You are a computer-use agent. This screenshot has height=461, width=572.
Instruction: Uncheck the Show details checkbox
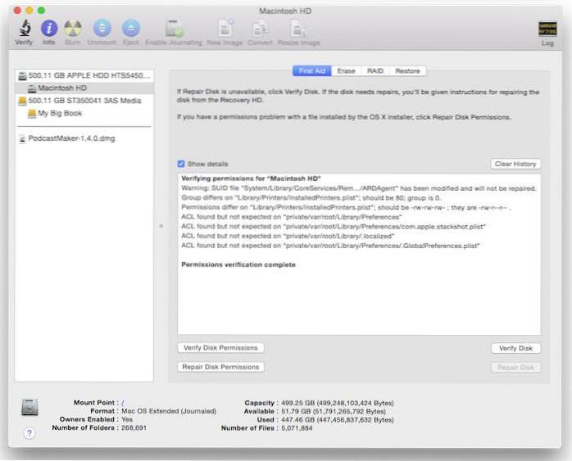point(182,164)
